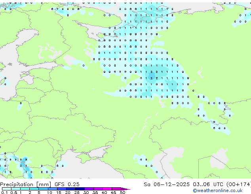This screenshot has height=194, width=251.
Task: Pick the legend swatch between 15 and 20
Action: 62,189
